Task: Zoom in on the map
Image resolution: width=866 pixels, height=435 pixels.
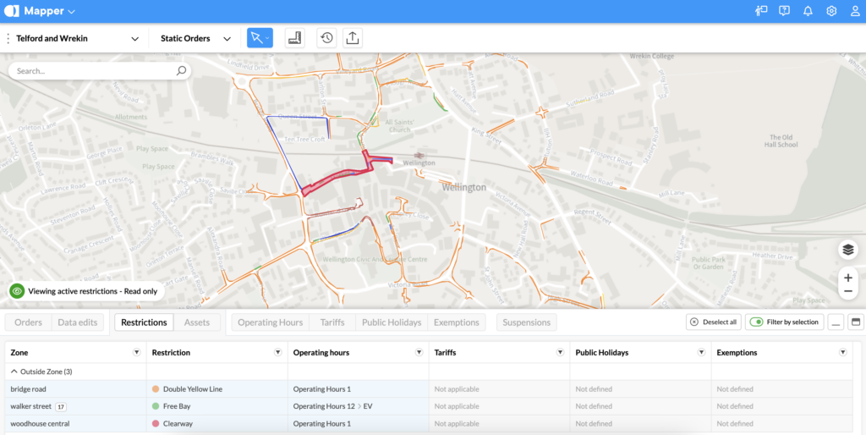Action: [847, 278]
